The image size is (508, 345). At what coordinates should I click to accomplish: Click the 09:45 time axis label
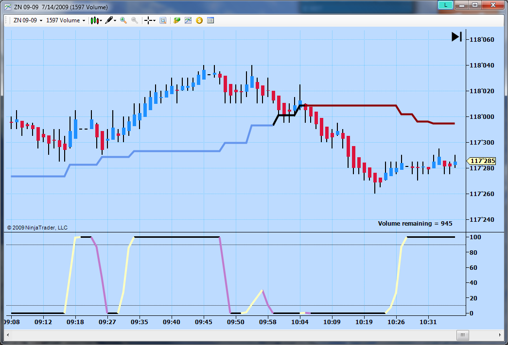[x=204, y=322]
